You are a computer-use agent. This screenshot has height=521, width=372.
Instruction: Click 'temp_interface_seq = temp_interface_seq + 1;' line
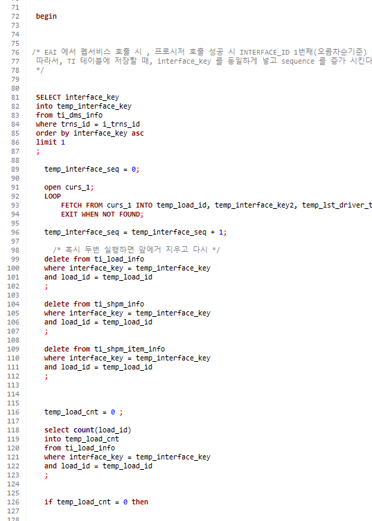[135, 232]
